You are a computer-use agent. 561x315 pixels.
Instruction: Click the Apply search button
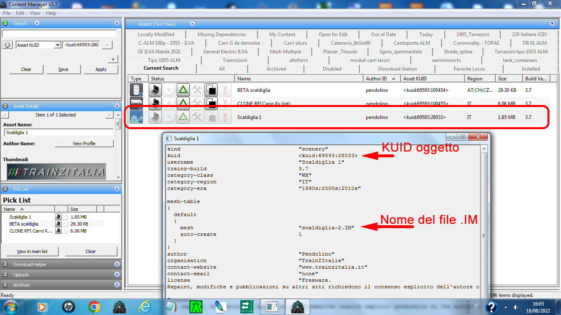pos(101,69)
